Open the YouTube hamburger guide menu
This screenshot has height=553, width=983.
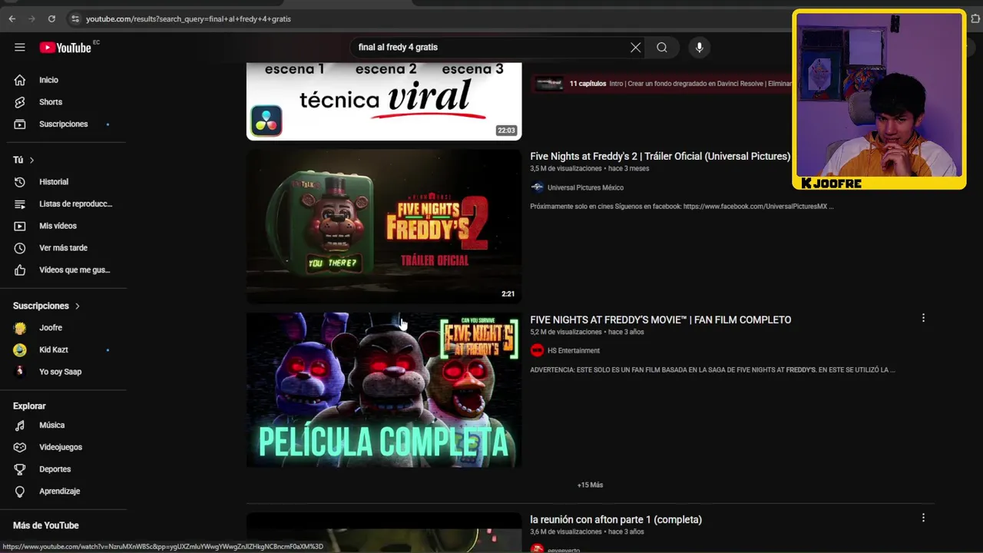click(20, 48)
